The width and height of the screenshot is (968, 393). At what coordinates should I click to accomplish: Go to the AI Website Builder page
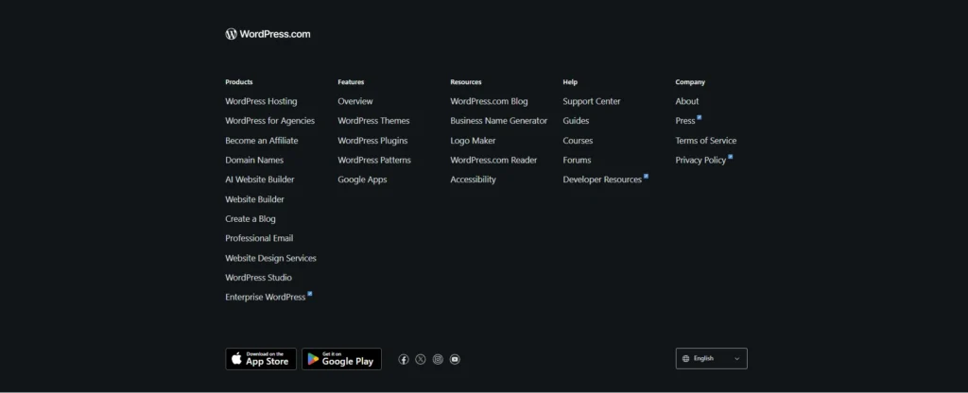(259, 179)
